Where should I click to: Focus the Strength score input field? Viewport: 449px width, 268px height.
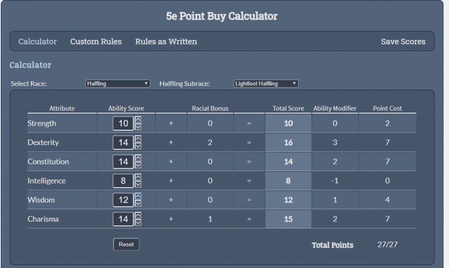pos(123,123)
